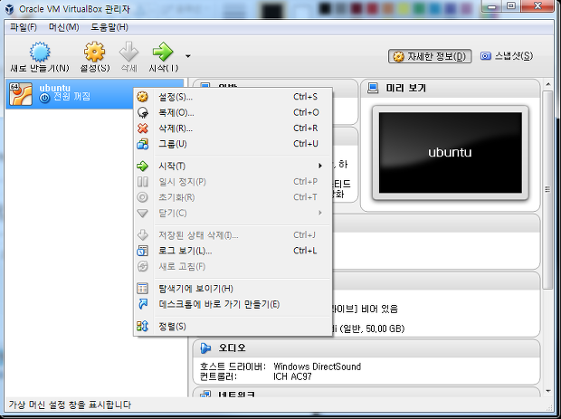Click the scroll down arrow of details pane

click(548, 392)
